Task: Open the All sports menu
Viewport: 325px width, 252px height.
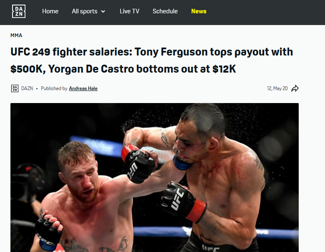Action: pyautogui.click(x=88, y=11)
